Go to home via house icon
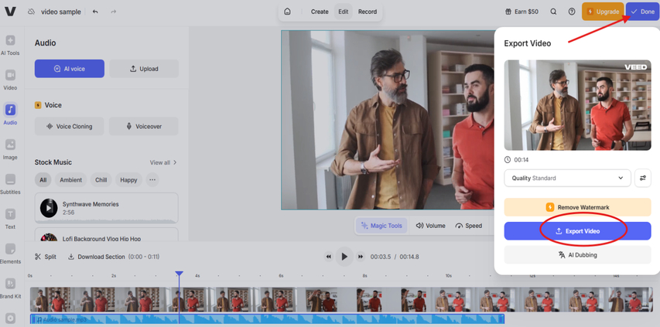Image resolution: width=660 pixels, height=327 pixels. coord(288,12)
